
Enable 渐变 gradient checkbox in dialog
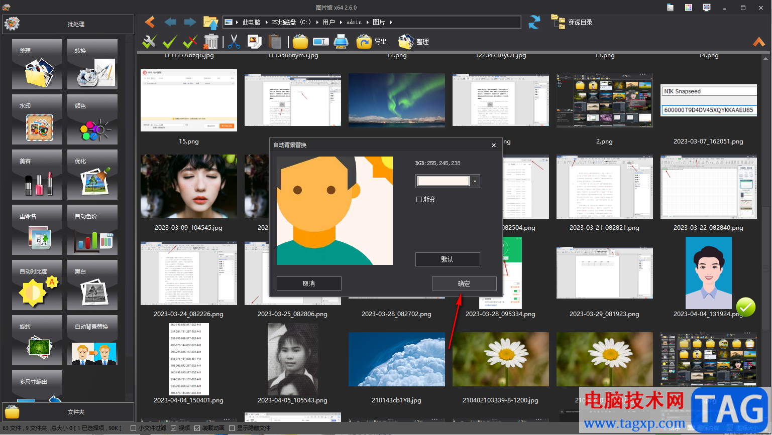[419, 200]
